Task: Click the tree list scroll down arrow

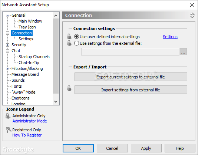Action: tap(56, 102)
